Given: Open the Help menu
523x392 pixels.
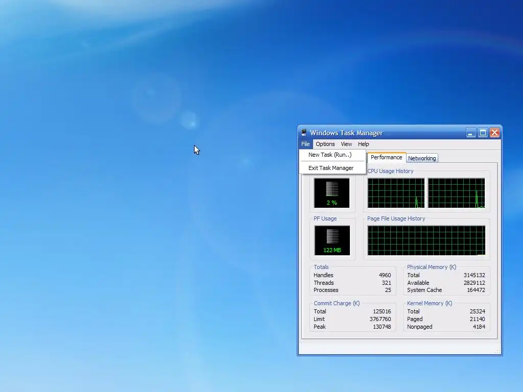Looking at the screenshot, I should [x=363, y=144].
